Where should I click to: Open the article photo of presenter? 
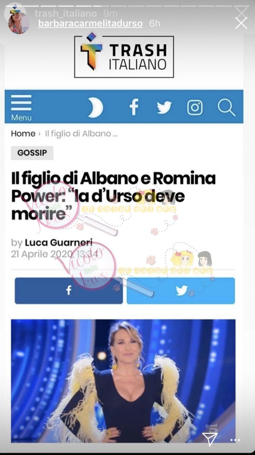[x=123, y=381]
